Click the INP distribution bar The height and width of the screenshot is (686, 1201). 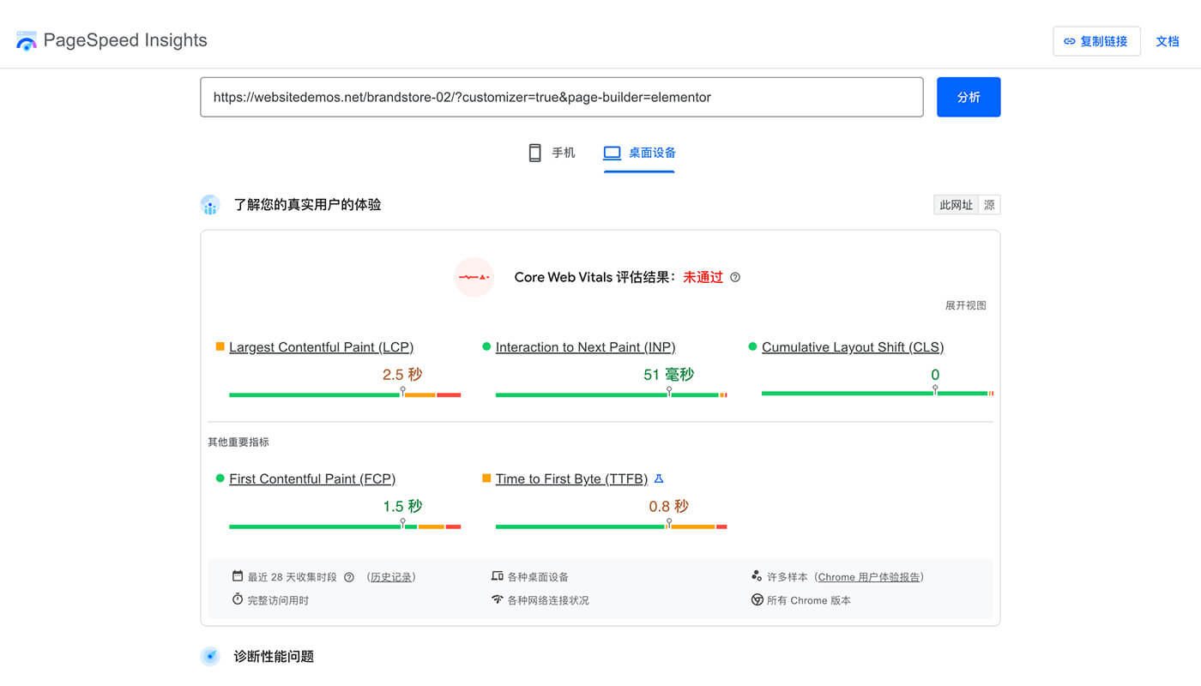pyautogui.click(x=611, y=394)
